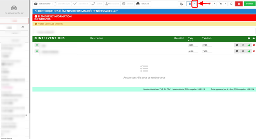Click the green Fermer button

(249, 4)
